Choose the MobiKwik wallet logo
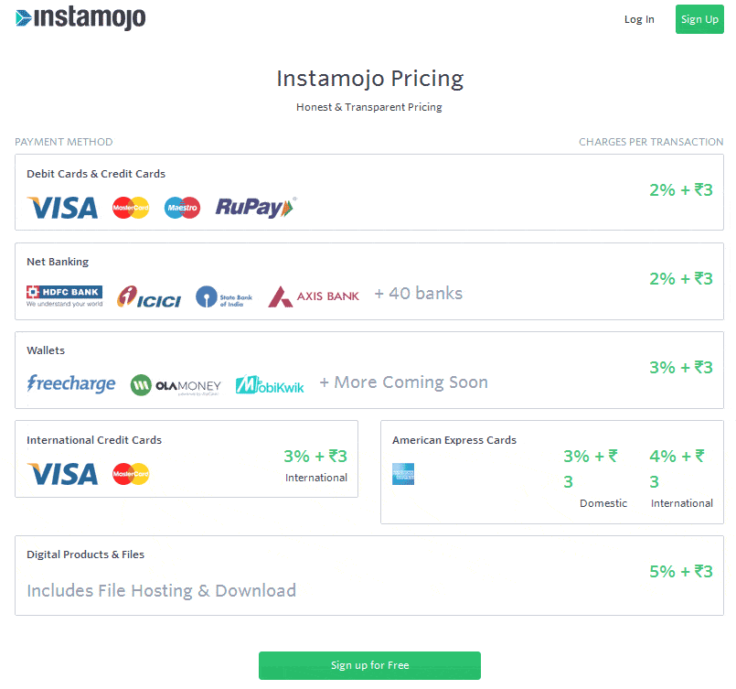The image size is (736, 689). (270, 384)
